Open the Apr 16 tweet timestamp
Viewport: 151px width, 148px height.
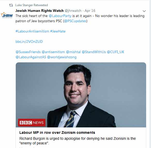(x=90, y=11)
